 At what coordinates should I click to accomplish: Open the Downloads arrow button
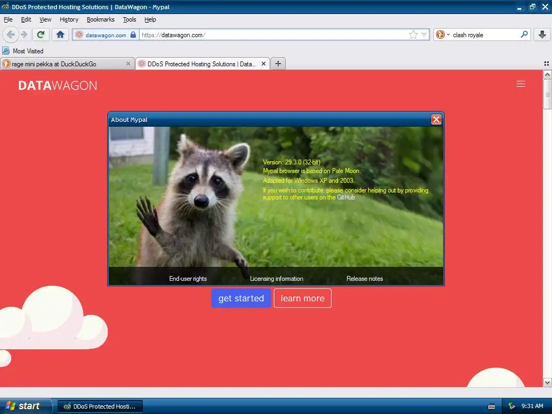point(542,34)
